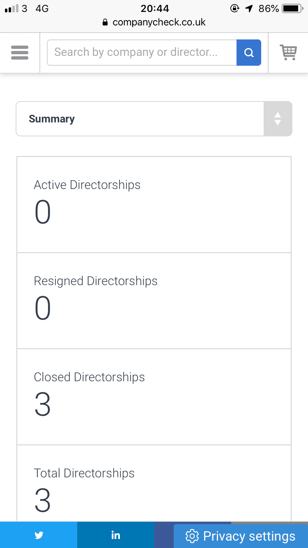The height and width of the screenshot is (548, 308).
Task: Tap the padlock icon beside the URL
Action: 105,22
